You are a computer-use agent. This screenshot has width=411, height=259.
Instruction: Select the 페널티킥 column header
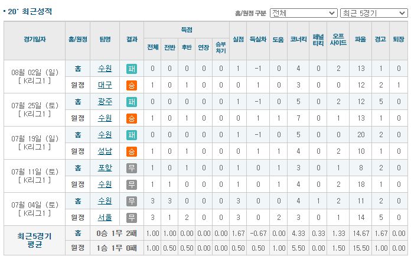(318, 41)
